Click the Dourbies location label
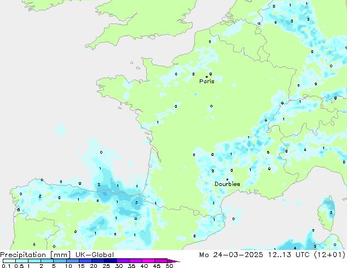The image size is (347, 268). click(227, 184)
